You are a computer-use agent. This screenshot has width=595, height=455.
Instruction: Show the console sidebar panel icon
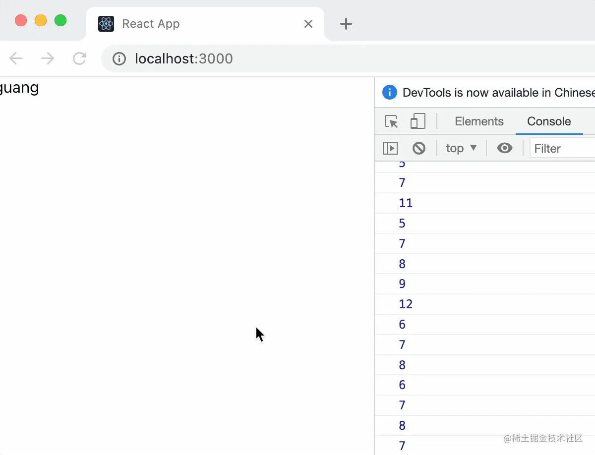390,148
